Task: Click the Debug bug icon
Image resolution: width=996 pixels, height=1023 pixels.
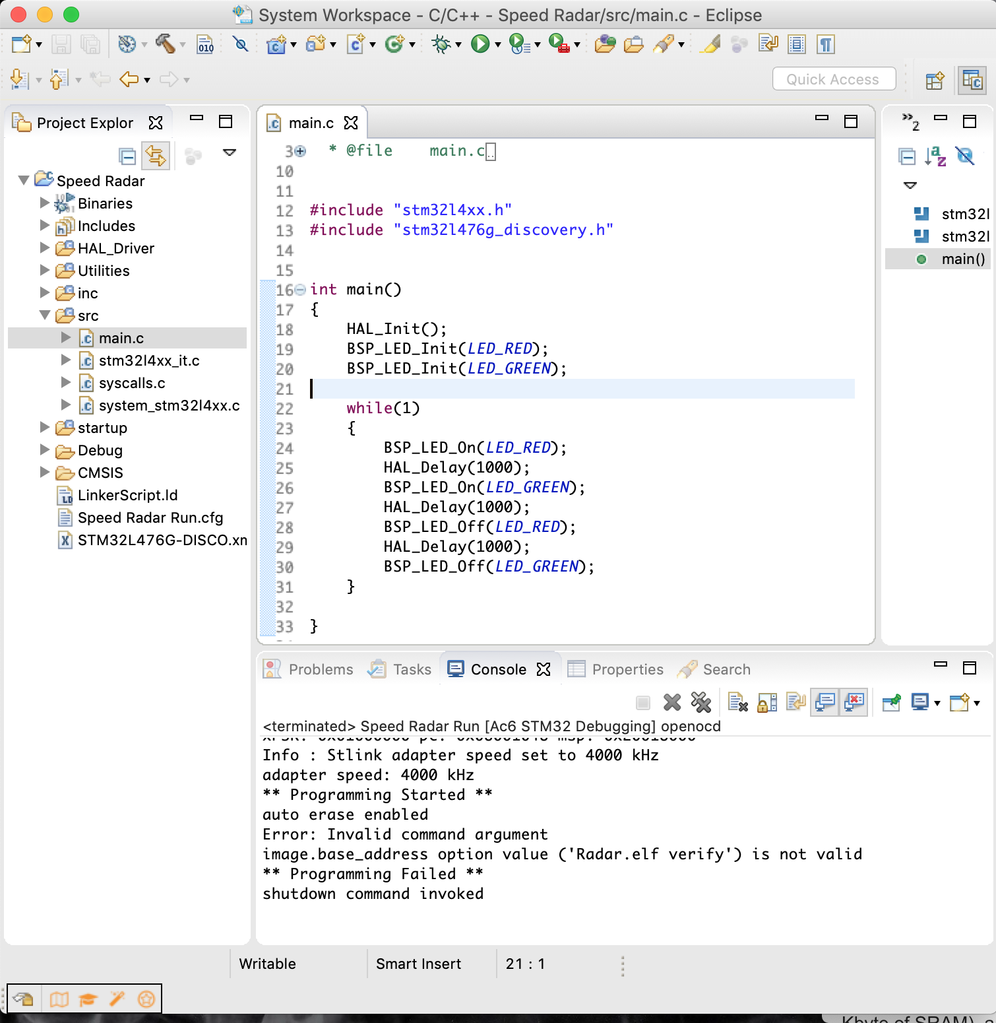Action: (441, 44)
